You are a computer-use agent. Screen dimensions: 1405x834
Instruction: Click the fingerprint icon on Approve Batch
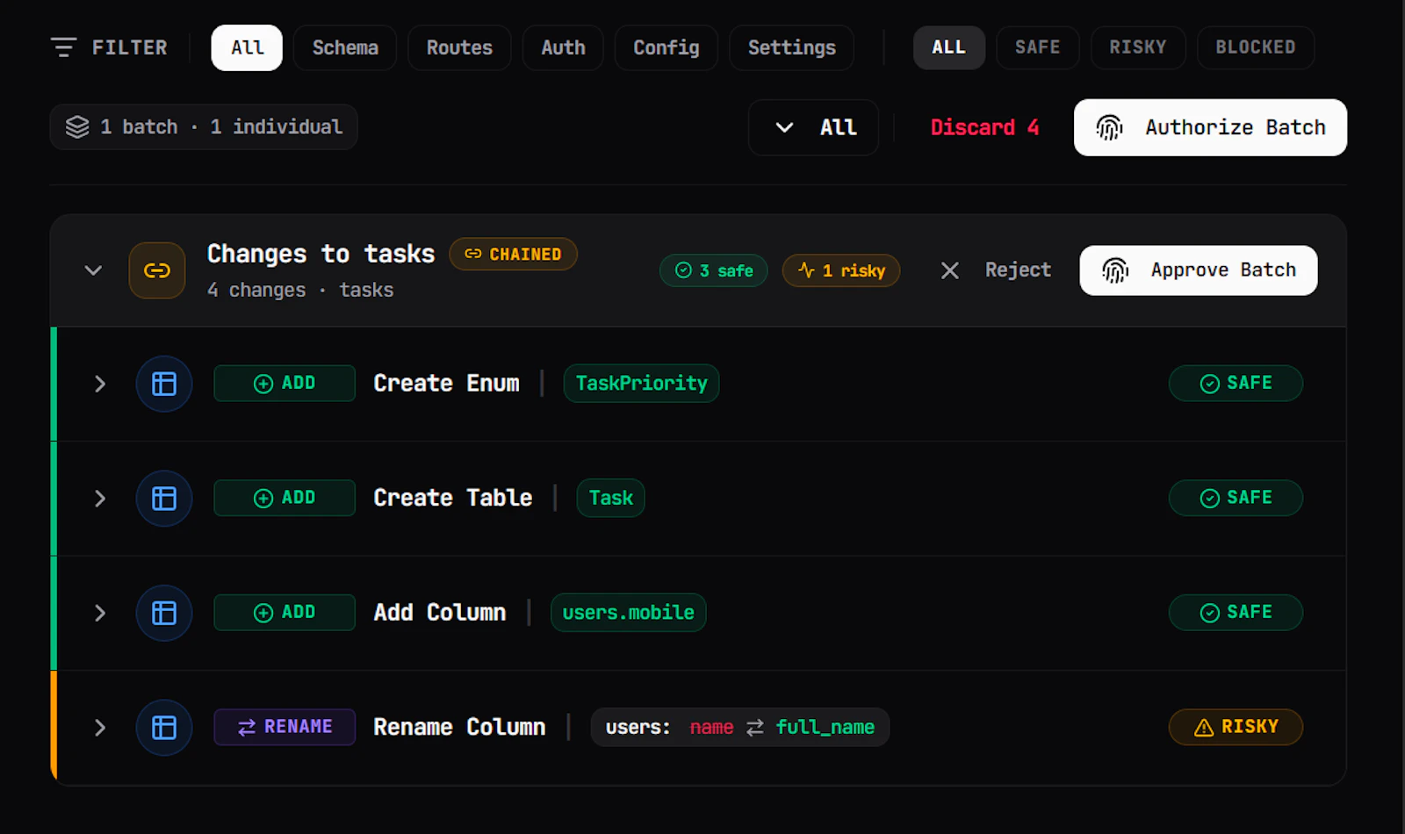tap(1115, 270)
